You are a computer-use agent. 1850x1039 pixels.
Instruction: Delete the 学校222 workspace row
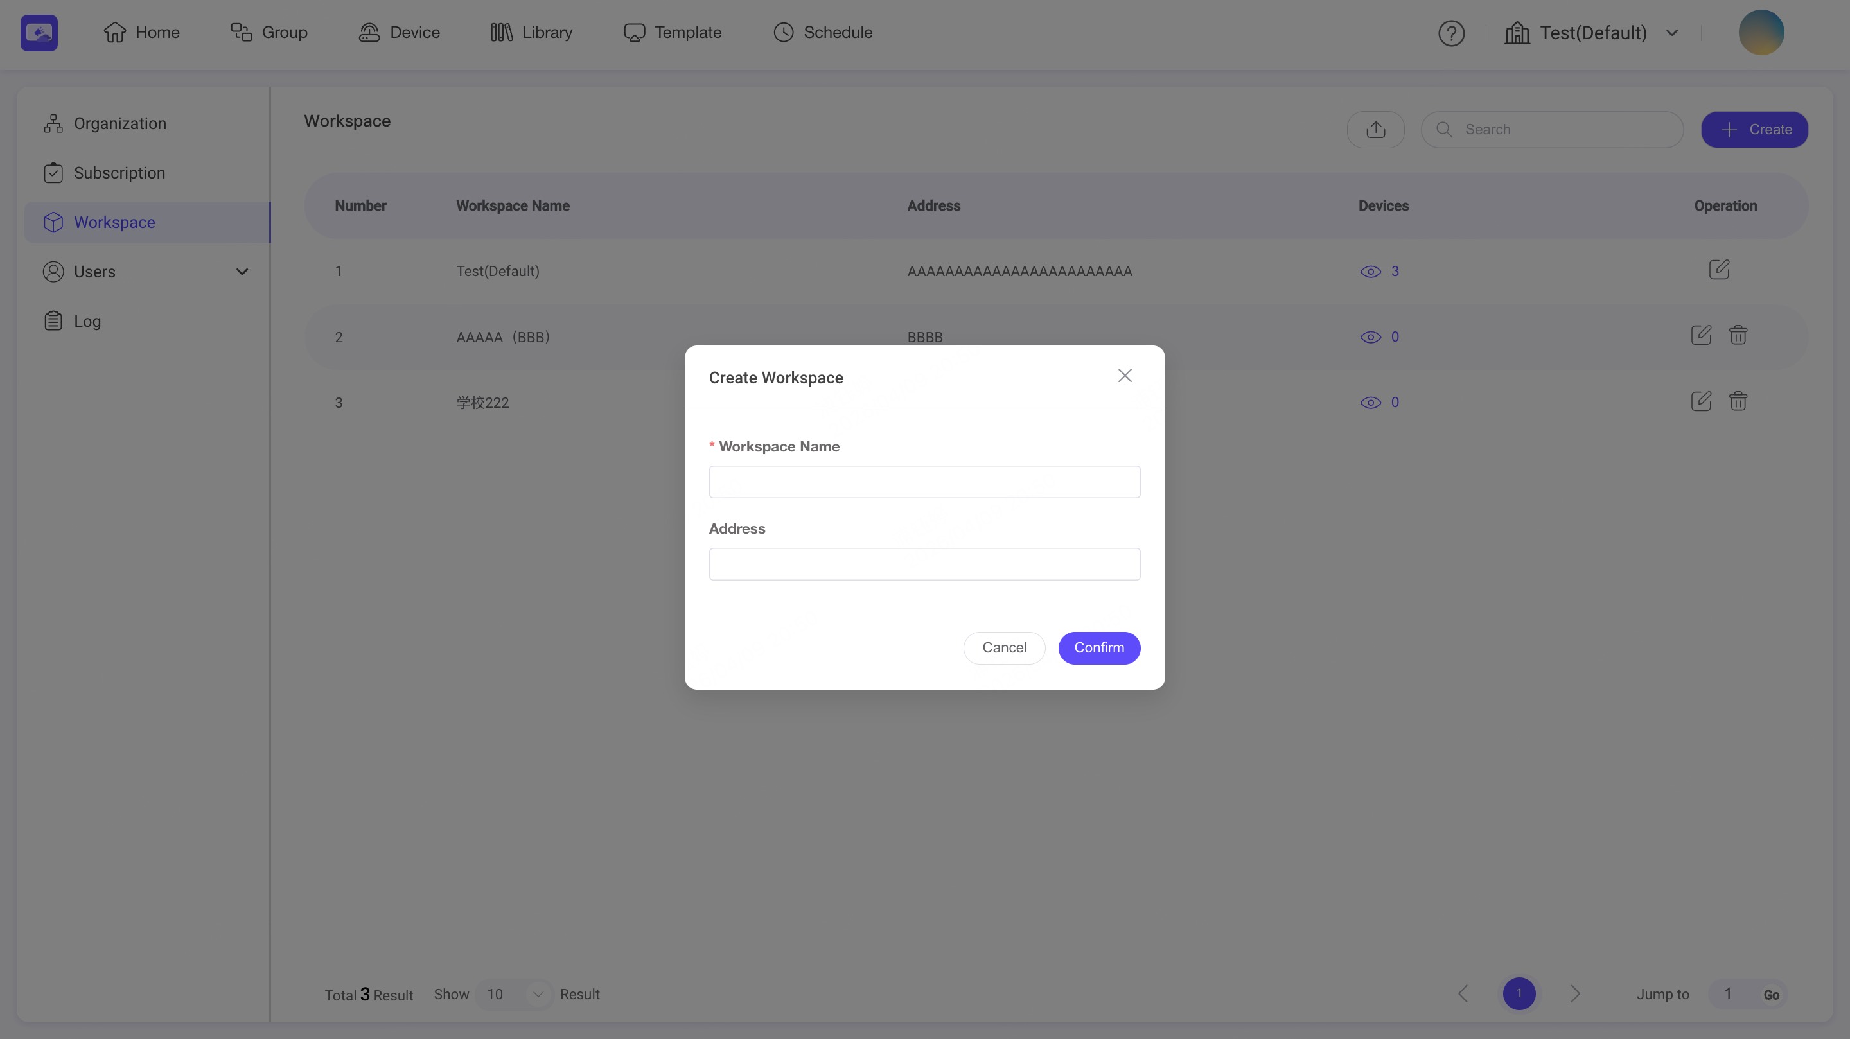1738,401
